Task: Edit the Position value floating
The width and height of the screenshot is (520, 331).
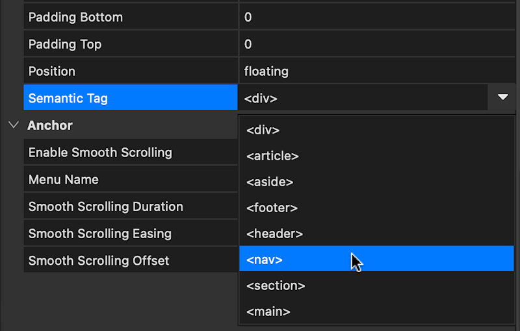Action: (377, 71)
